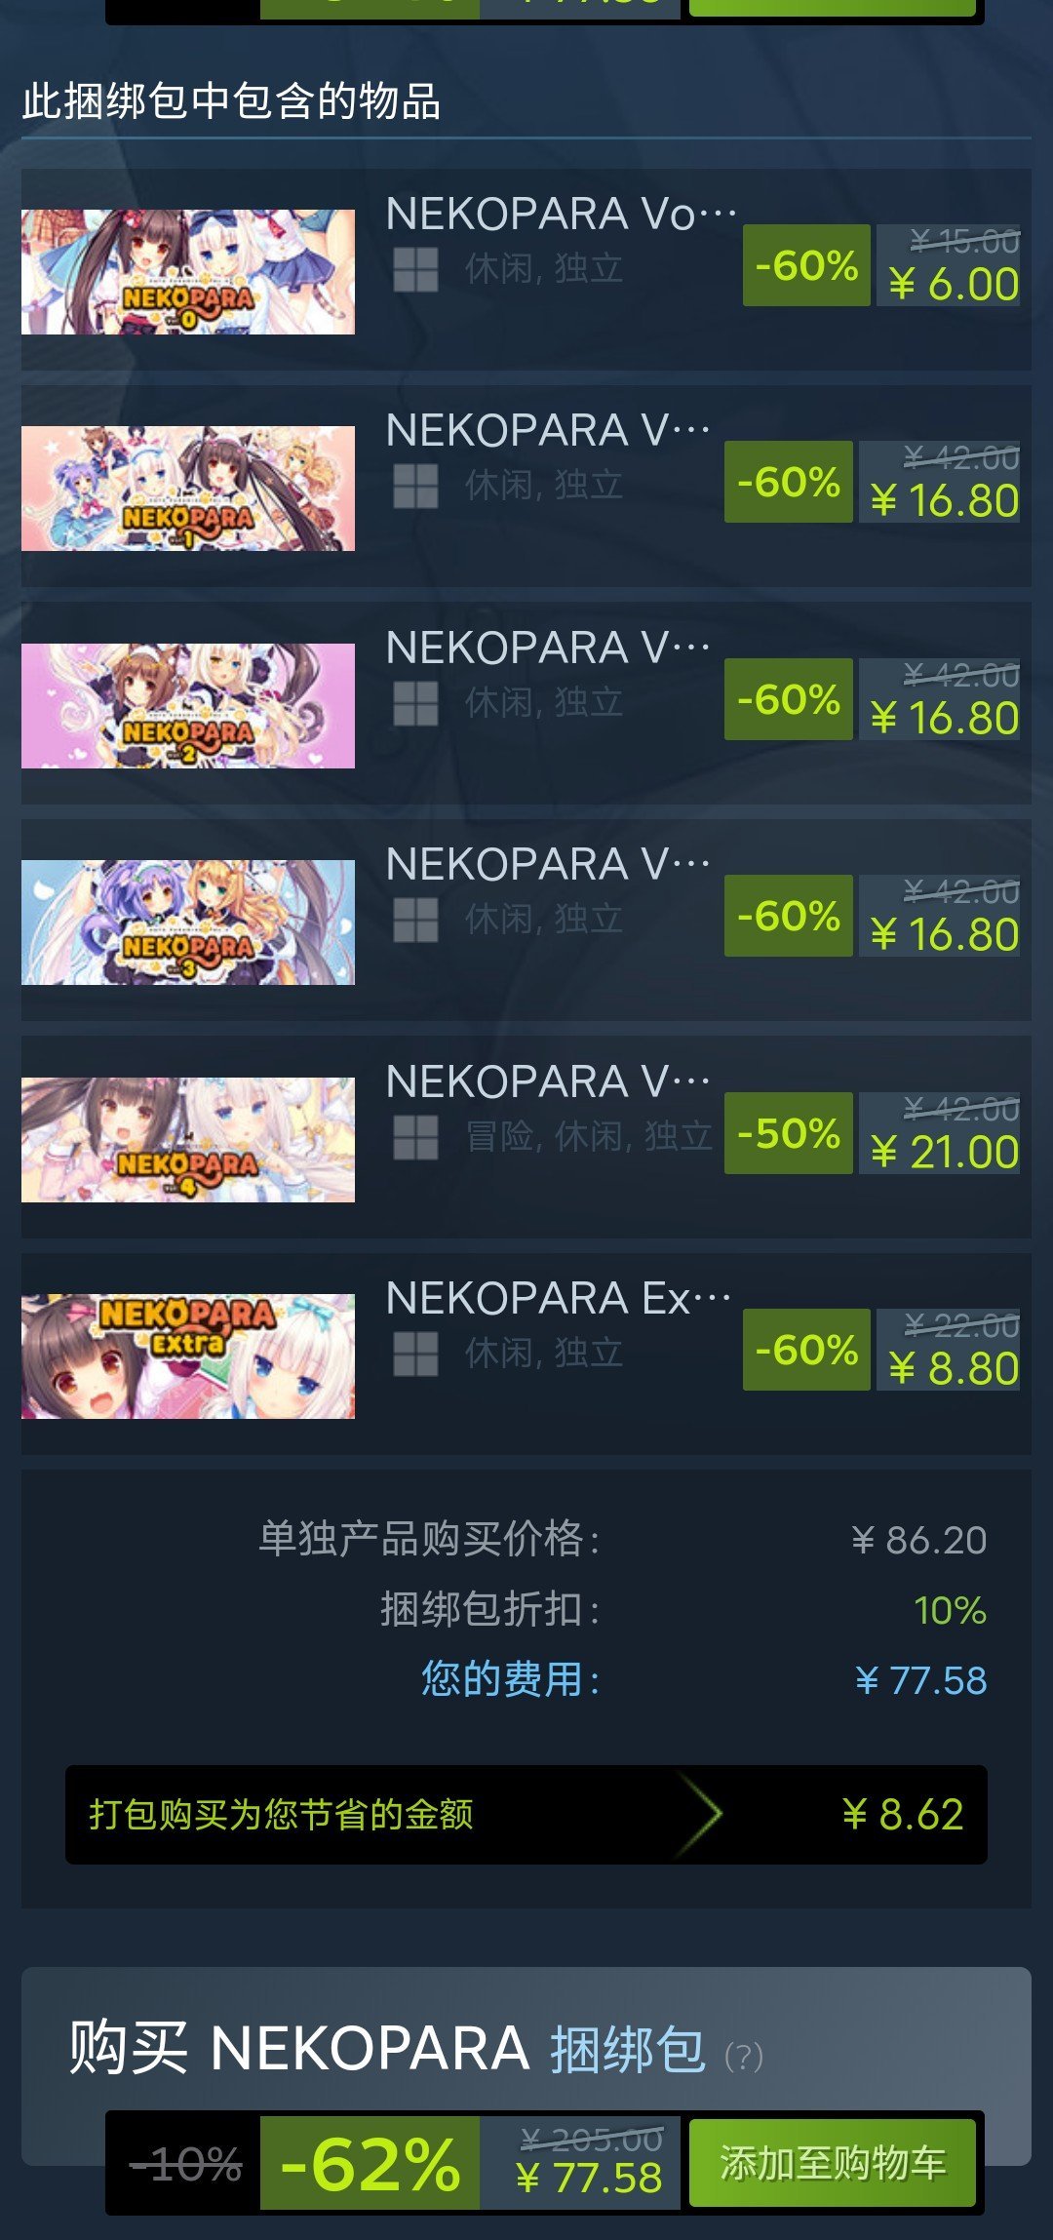The height and width of the screenshot is (2240, 1053).
Task: Click Windows icon beside NEKOPARA Vol. 0
Action: pyautogui.click(x=415, y=270)
